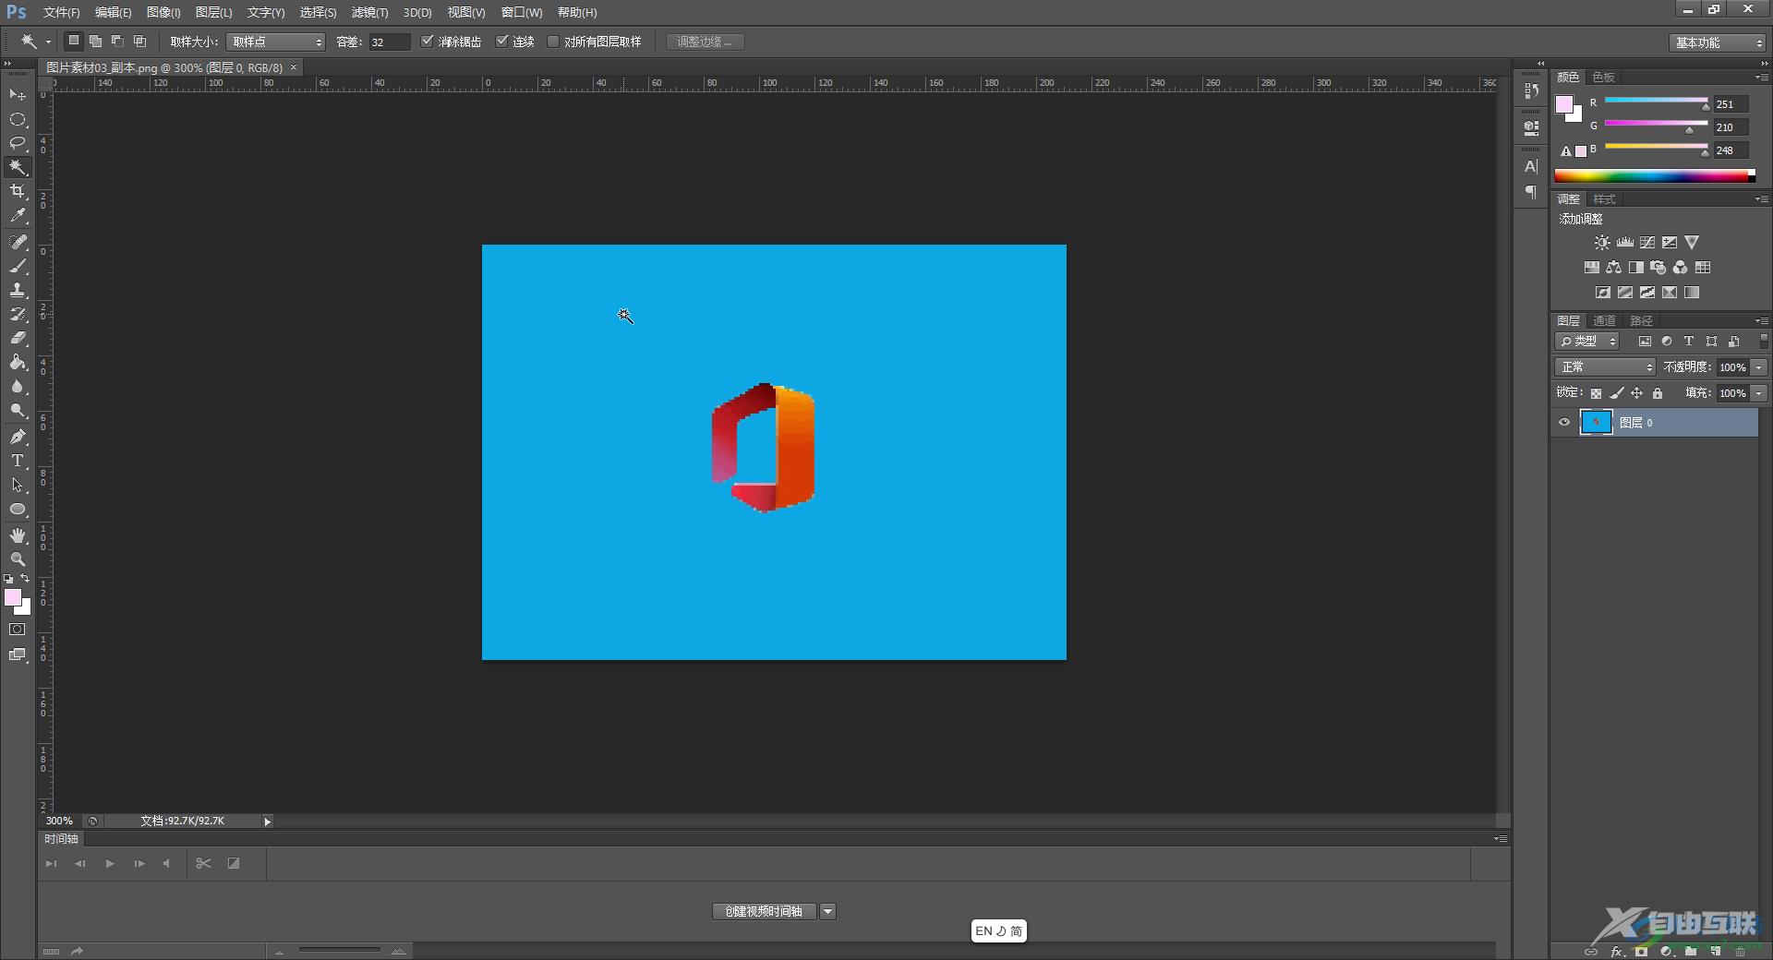Image resolution: width=1773 pixels, height=960 pixels.
Task: Click the 调整边缘 (Refine Edge) button
Action: [706, 42]
